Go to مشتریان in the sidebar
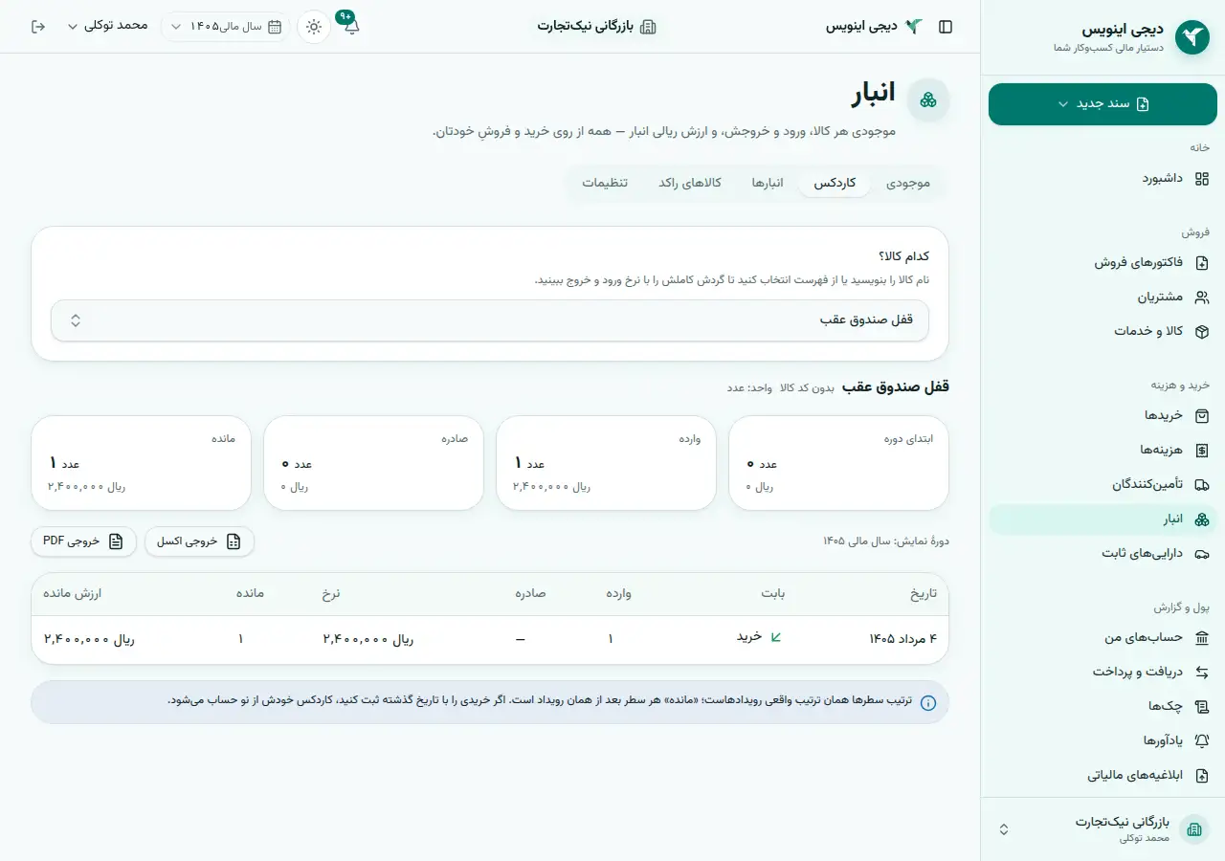This screenshot has width=1225, height=861. coord(1102,297)
